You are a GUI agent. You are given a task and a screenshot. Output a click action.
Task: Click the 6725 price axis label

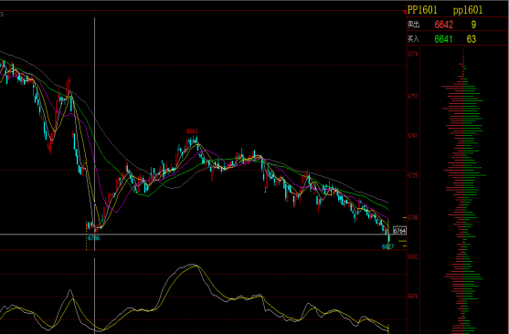tap(412, 175)
